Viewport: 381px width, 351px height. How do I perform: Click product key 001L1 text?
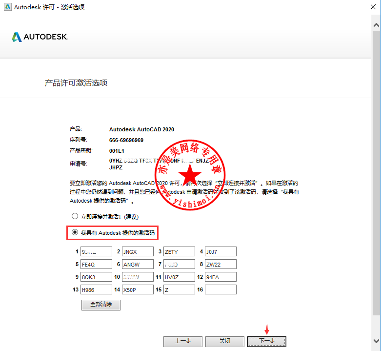click(117, 151)
